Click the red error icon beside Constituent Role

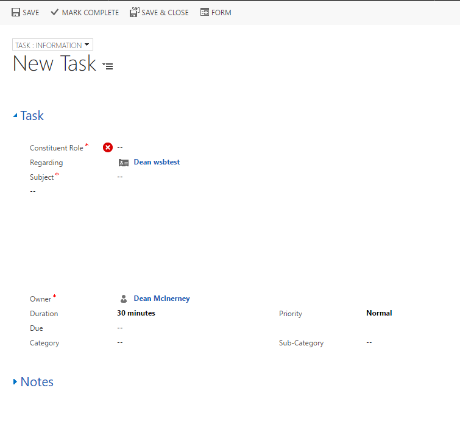(108, 147)
